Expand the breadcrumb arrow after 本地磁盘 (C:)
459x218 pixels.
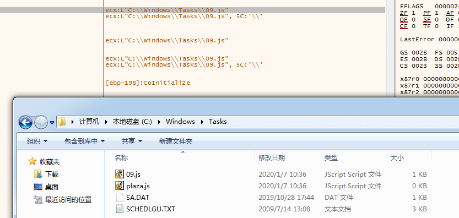pos(159,122)
